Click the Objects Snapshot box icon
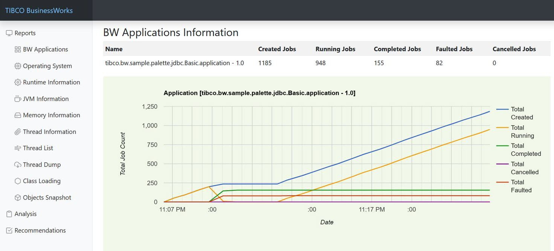 [x=18, y=198]
